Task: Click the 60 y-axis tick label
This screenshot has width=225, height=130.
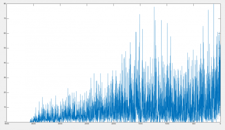Action: pos(5,33)
